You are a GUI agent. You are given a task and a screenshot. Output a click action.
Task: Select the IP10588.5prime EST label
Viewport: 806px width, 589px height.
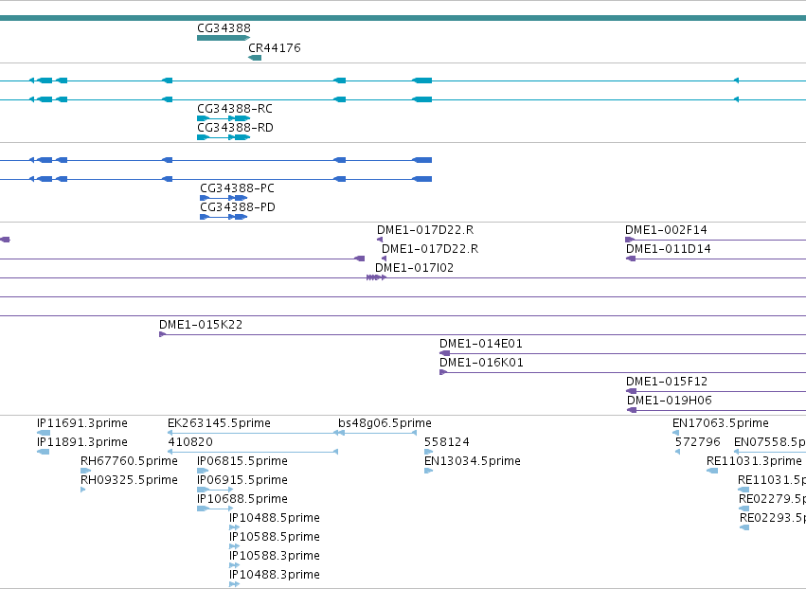point(275,537)
